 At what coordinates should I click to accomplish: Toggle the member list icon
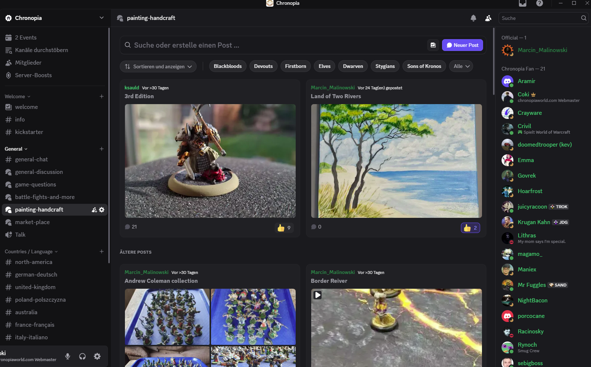(488, 18)
